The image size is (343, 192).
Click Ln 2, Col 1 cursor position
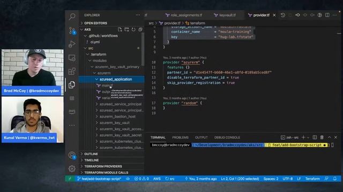pyautogui.click(x=240, y=179)
